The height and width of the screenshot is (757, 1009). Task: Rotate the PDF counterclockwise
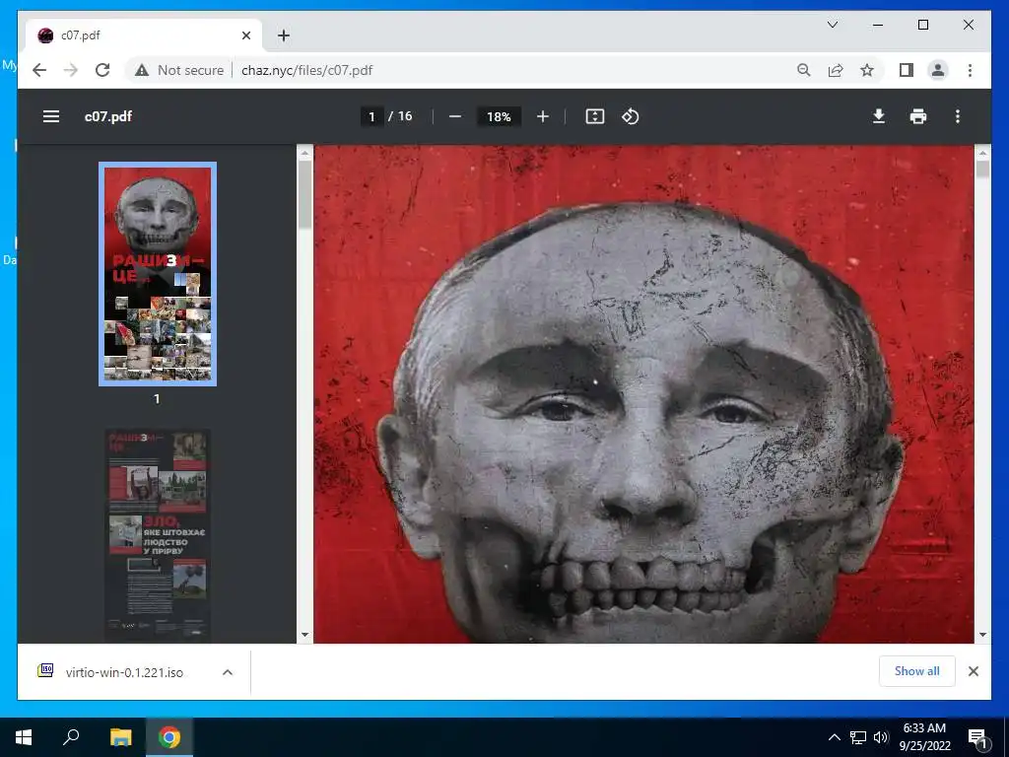[x=630, y=116]
